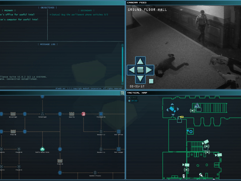The width and height of the screenshot is (241, 181).
Task: Switch tactical map to FIRST floor
Action: pyautogui.click(x=133, y=97)
